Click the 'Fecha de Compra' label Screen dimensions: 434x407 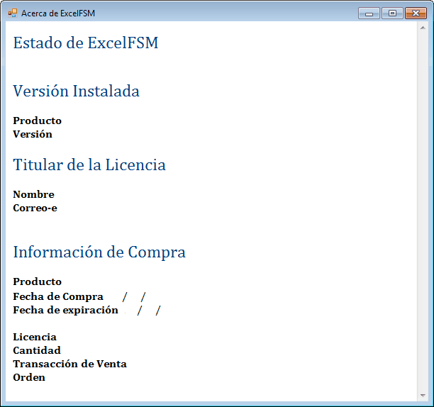tap(58, 296)
